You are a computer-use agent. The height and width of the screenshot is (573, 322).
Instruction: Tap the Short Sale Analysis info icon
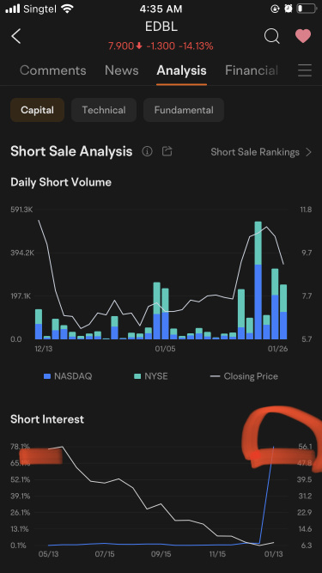(147, 151)
